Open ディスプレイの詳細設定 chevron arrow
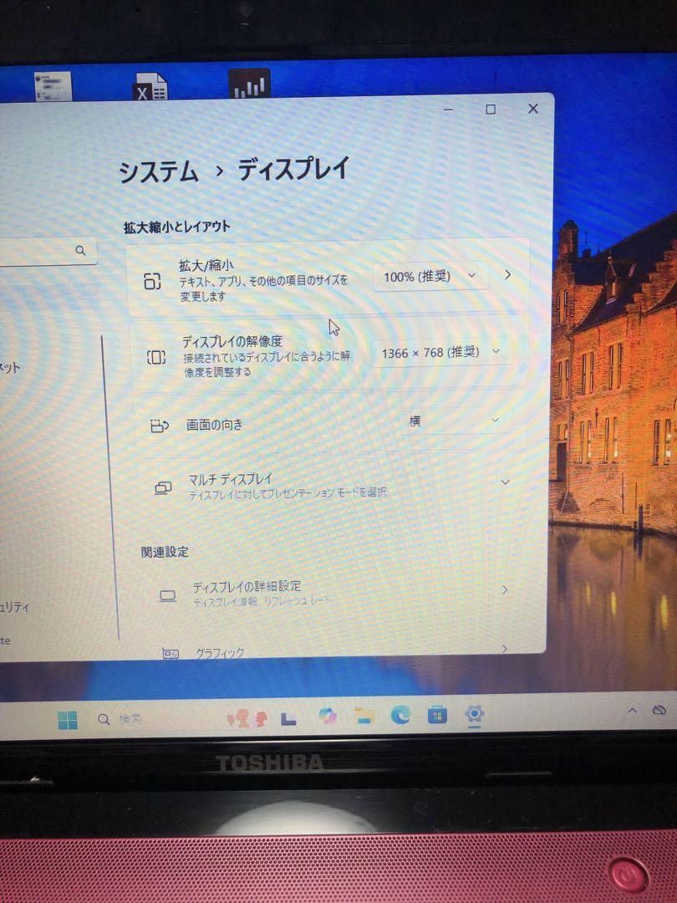 [x=505, y=589]
